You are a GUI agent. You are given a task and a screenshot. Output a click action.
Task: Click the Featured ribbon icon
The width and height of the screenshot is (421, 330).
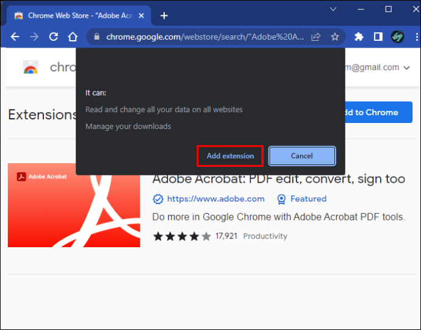click(281, 199)
